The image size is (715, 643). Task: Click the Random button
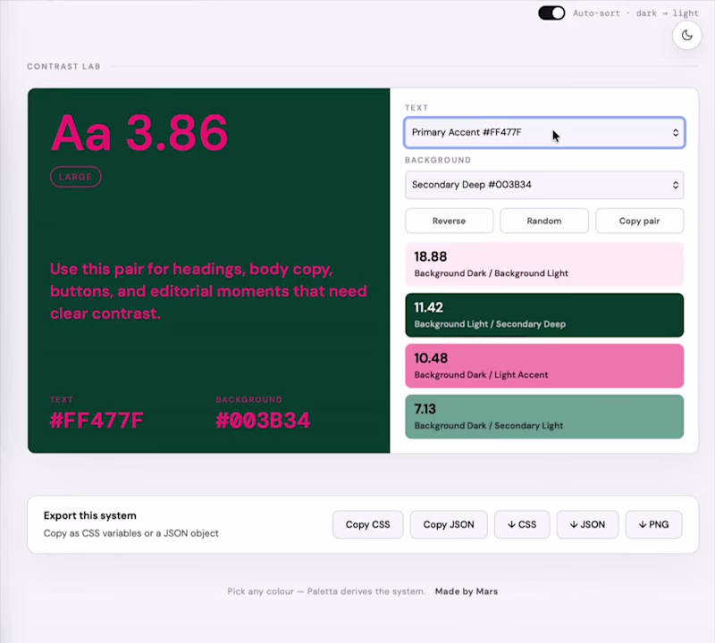544,221
